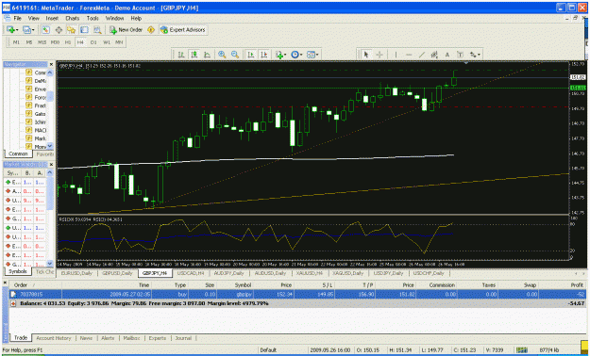This screenshot has width=590, height=356.
Task: Switch chart to Line Chart icon
Action: (207, 55)
